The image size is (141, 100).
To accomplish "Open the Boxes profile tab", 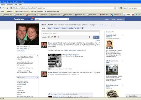I will click(x=64, y=28).
